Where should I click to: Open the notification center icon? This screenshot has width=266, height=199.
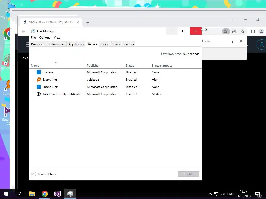(x=258, y=194)
